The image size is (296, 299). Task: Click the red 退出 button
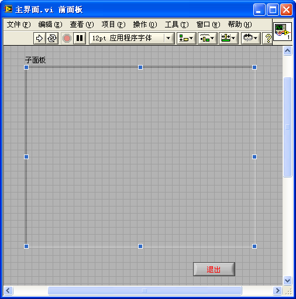[x=214, y=269]
